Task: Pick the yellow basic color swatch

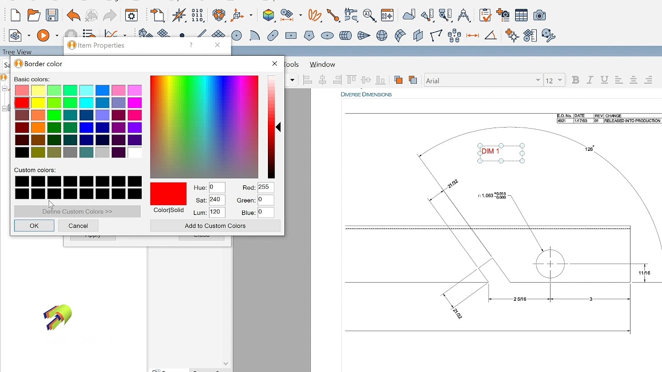Action: [38, 103]
